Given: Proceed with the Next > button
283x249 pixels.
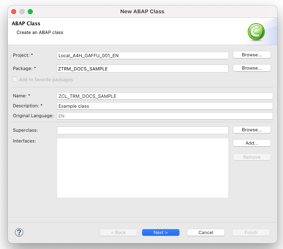Looking at the screenshot, I should click(161, 232).
